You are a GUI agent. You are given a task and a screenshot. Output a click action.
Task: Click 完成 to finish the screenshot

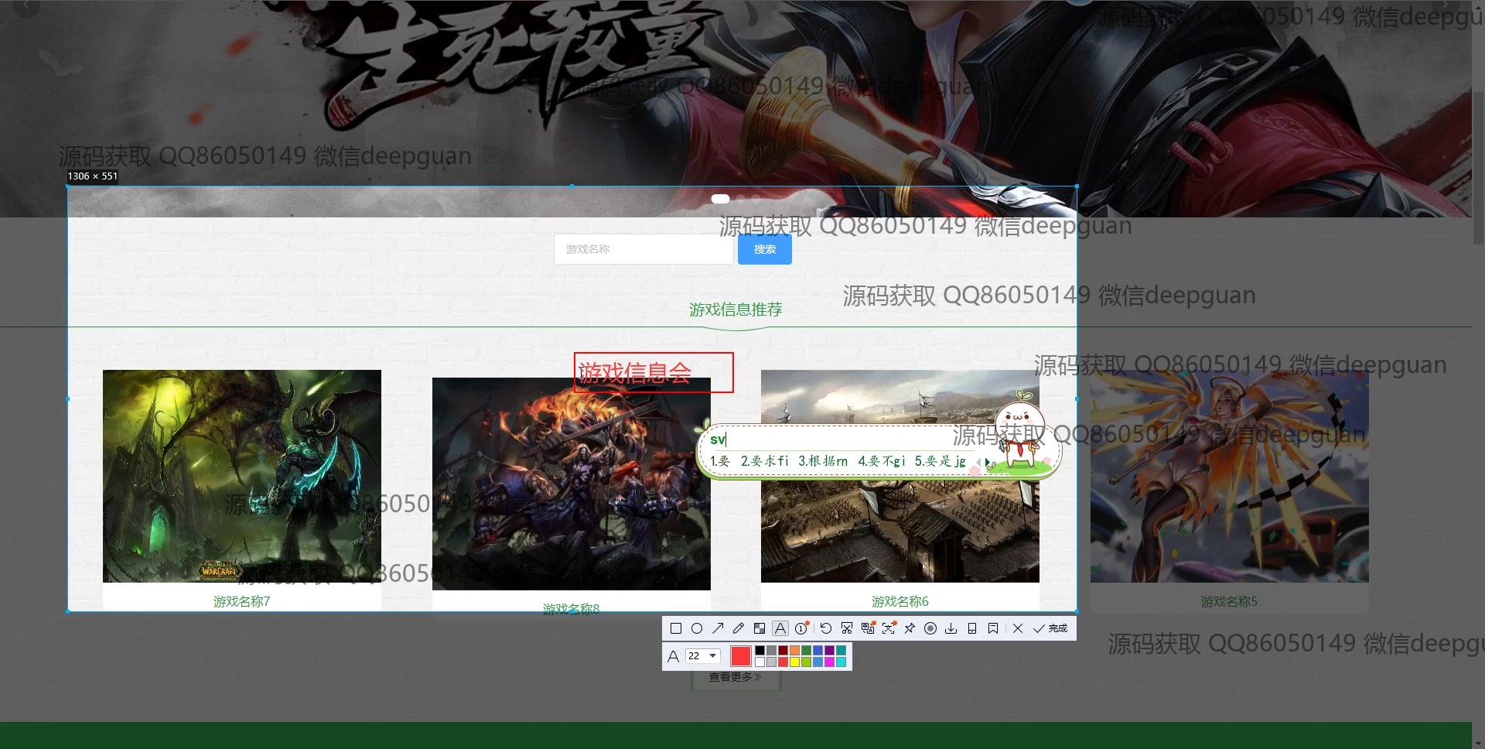[1050, 628]
